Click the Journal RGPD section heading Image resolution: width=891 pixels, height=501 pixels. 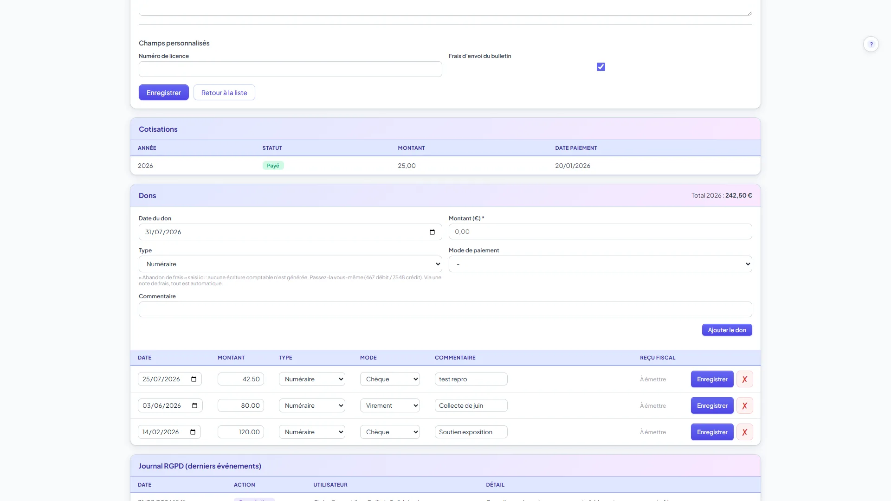point(200,466)
